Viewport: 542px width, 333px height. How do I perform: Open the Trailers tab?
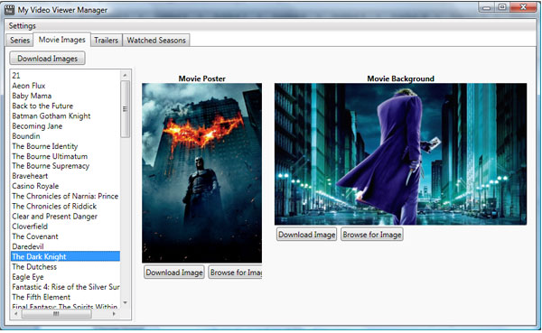(x=106, y=40)
